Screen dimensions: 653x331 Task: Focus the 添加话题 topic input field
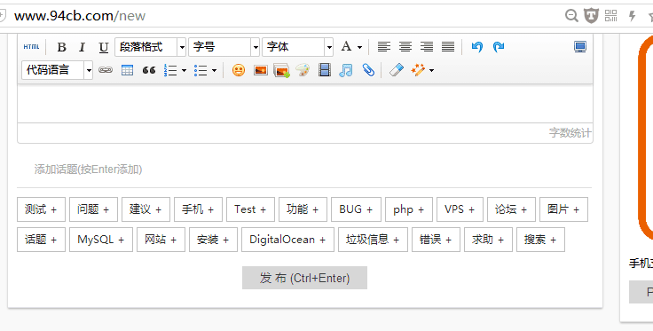click(304, 169)
